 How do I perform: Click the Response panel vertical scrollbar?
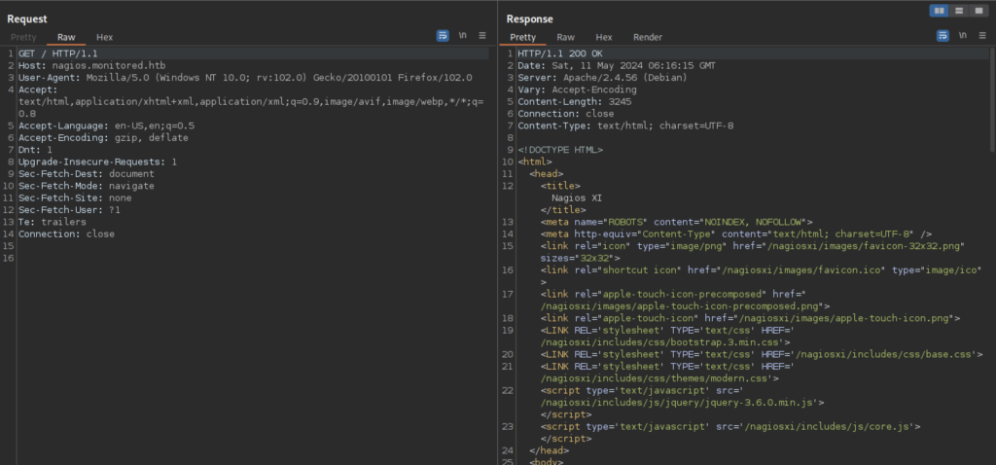click(991, 97)
